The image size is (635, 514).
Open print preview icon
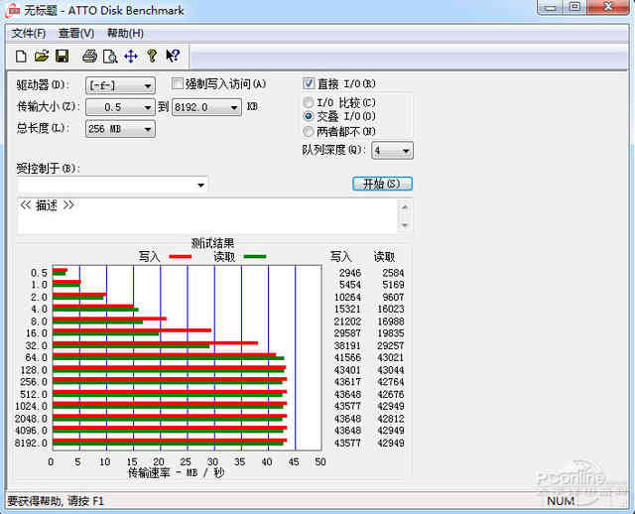click(110, 57)
